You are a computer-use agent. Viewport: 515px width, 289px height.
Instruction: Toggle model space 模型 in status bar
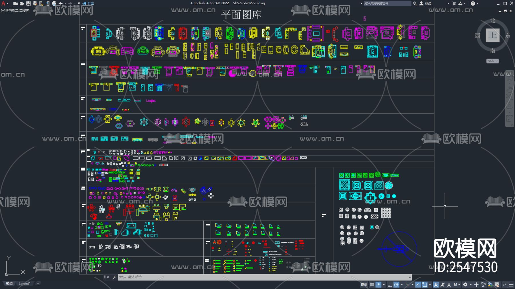click(364, 284)
